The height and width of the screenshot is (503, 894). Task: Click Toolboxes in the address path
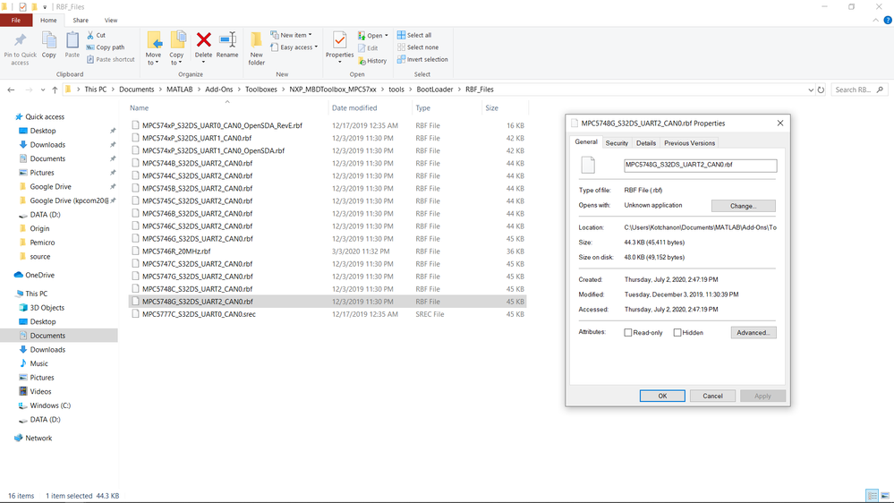261,90
